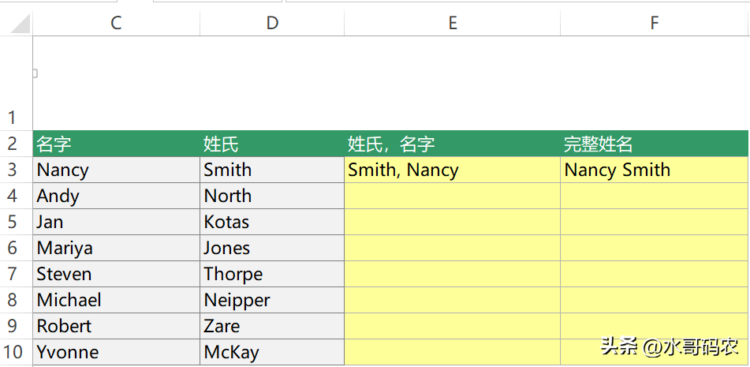
Task: Select column D header
Action: pos(272,22)
